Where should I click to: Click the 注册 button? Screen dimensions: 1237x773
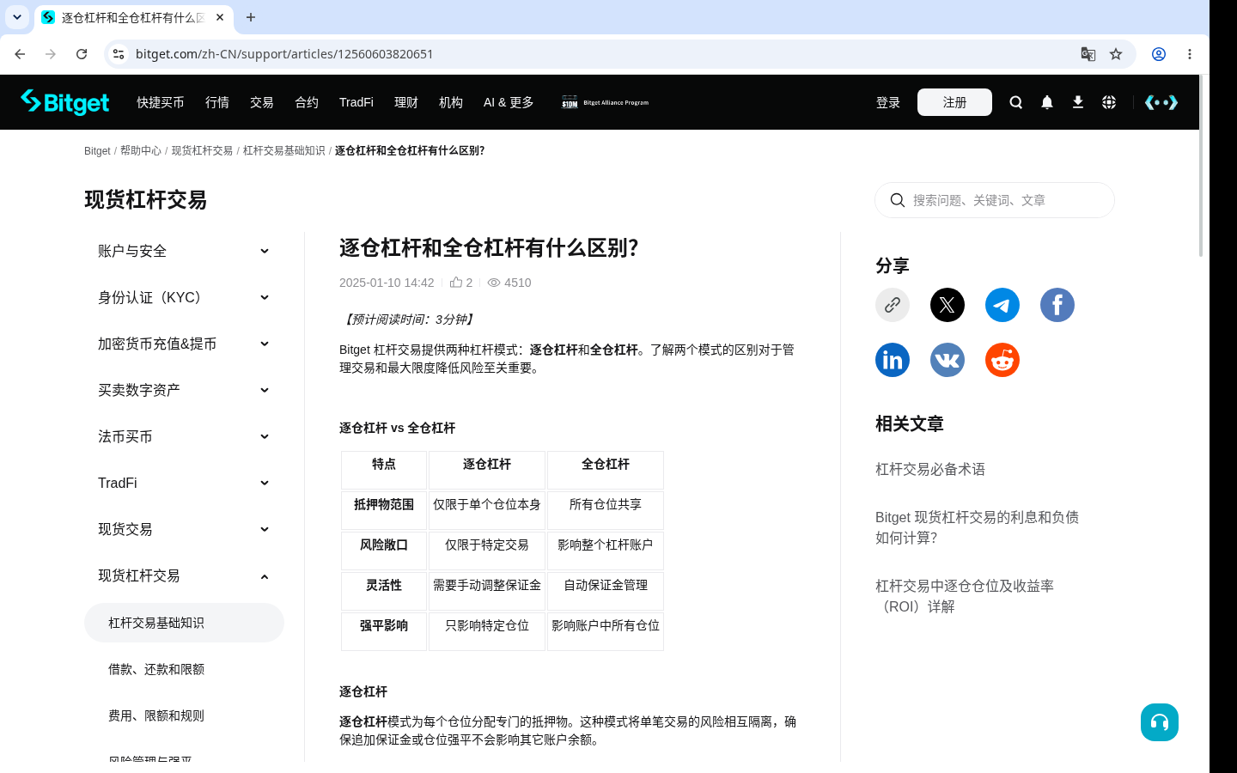954,102
